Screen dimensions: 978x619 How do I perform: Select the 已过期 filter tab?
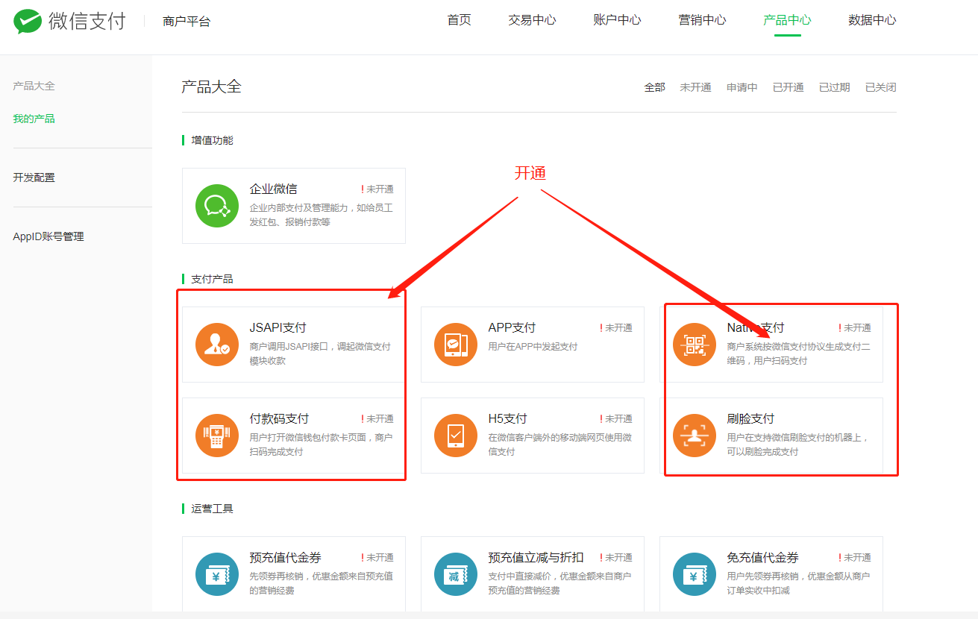pos(835,87)
